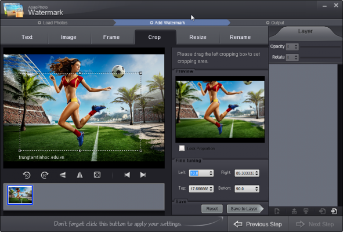Flip the photo vertically
343x232 pixels.
[63, 175]
